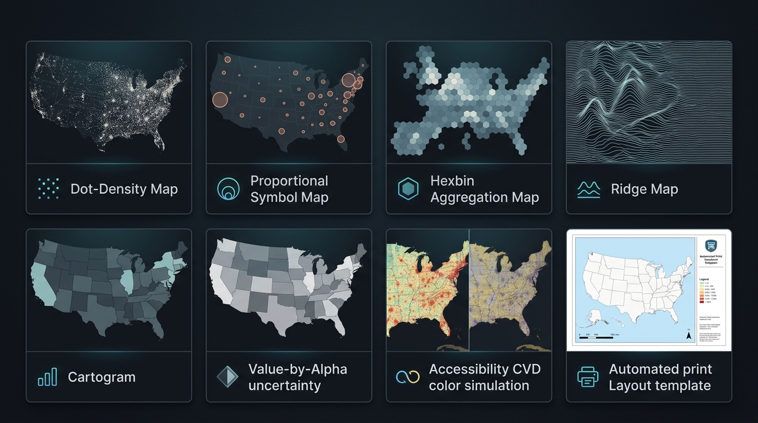Screen dimensions: 758x423
Task: Open the grayscale Value-by-Alpha map preview
Action: (289, 290)
